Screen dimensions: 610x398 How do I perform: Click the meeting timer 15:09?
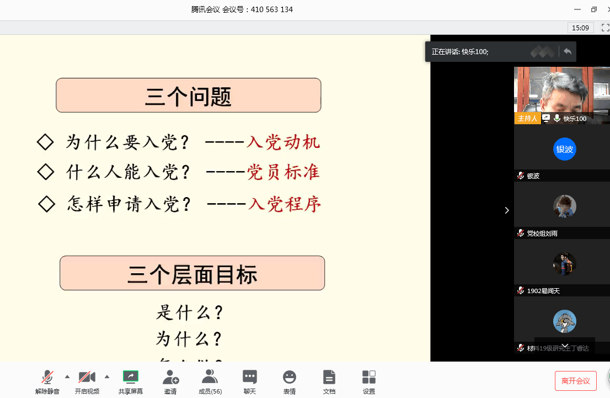(580, 28)
